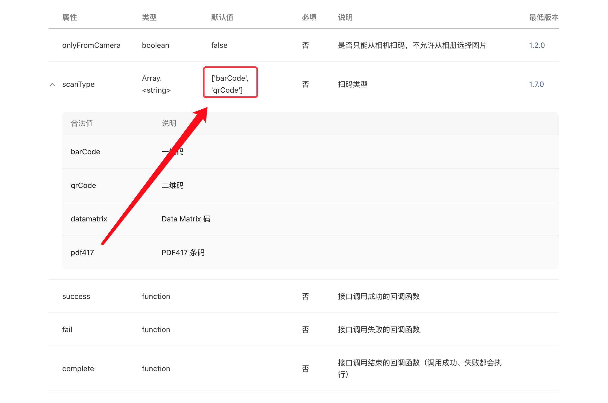
Task: Open the 1.2.0 version link
Action: [537, 45]
